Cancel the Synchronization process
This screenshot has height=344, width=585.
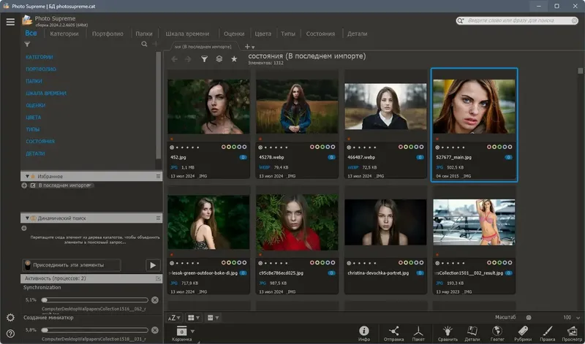click(x=154, y=300)
